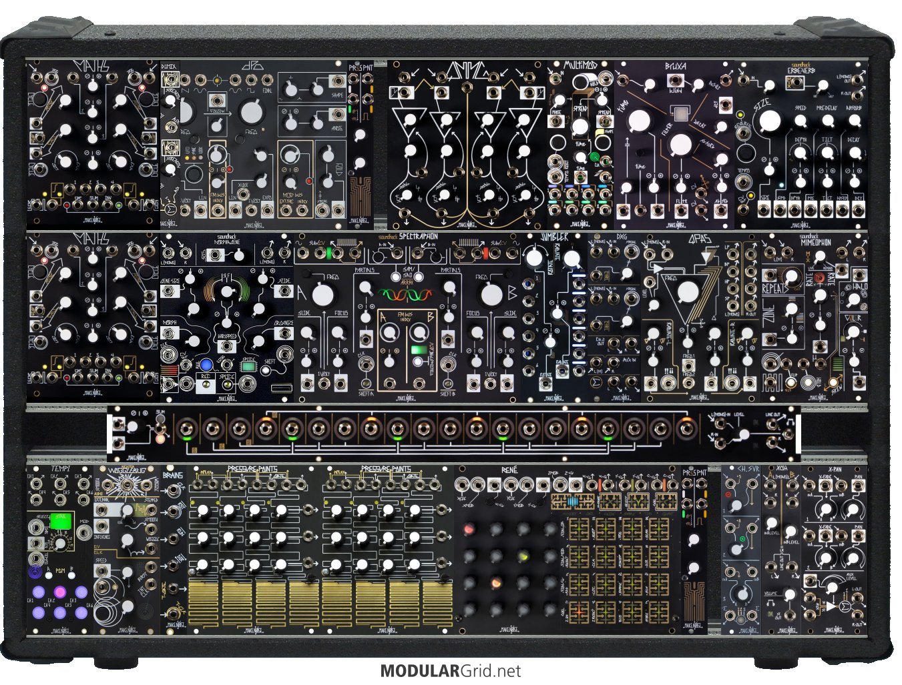Click the glowing green center button on Spectraphon
The height and width of the screenshot is (685, 902).
419,349
